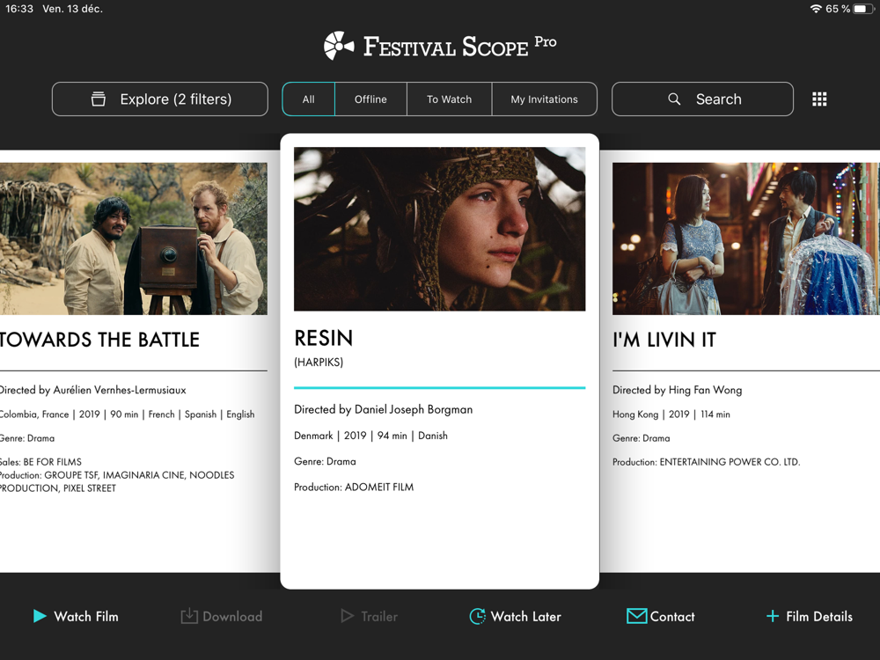Click the Festival Scope Pro logo
Image resolution: width=880 pixels, height=660 pixels.
(439, 46)
